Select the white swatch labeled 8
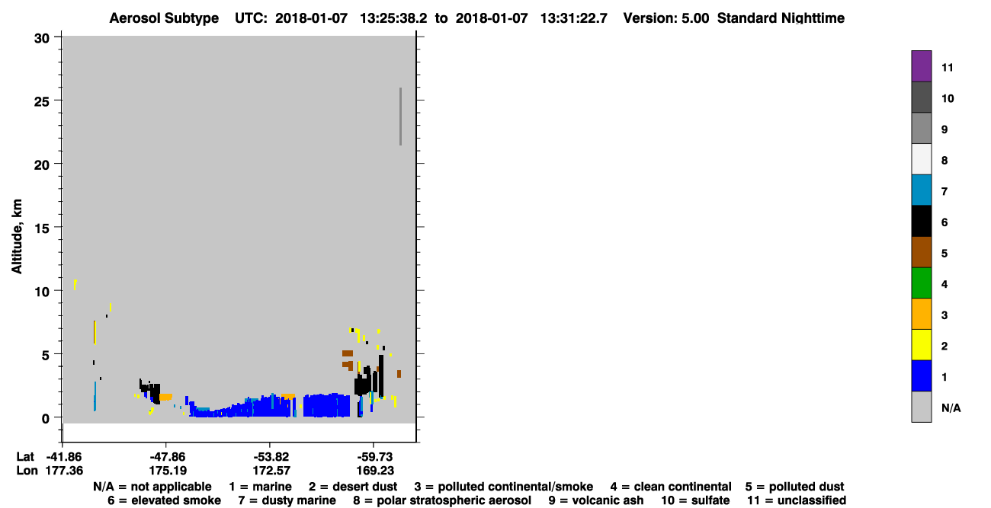Viewport: 991px width, 508px height. click(922, 159)
